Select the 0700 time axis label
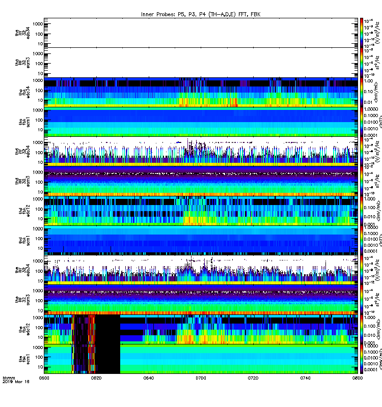 point(201,378)
